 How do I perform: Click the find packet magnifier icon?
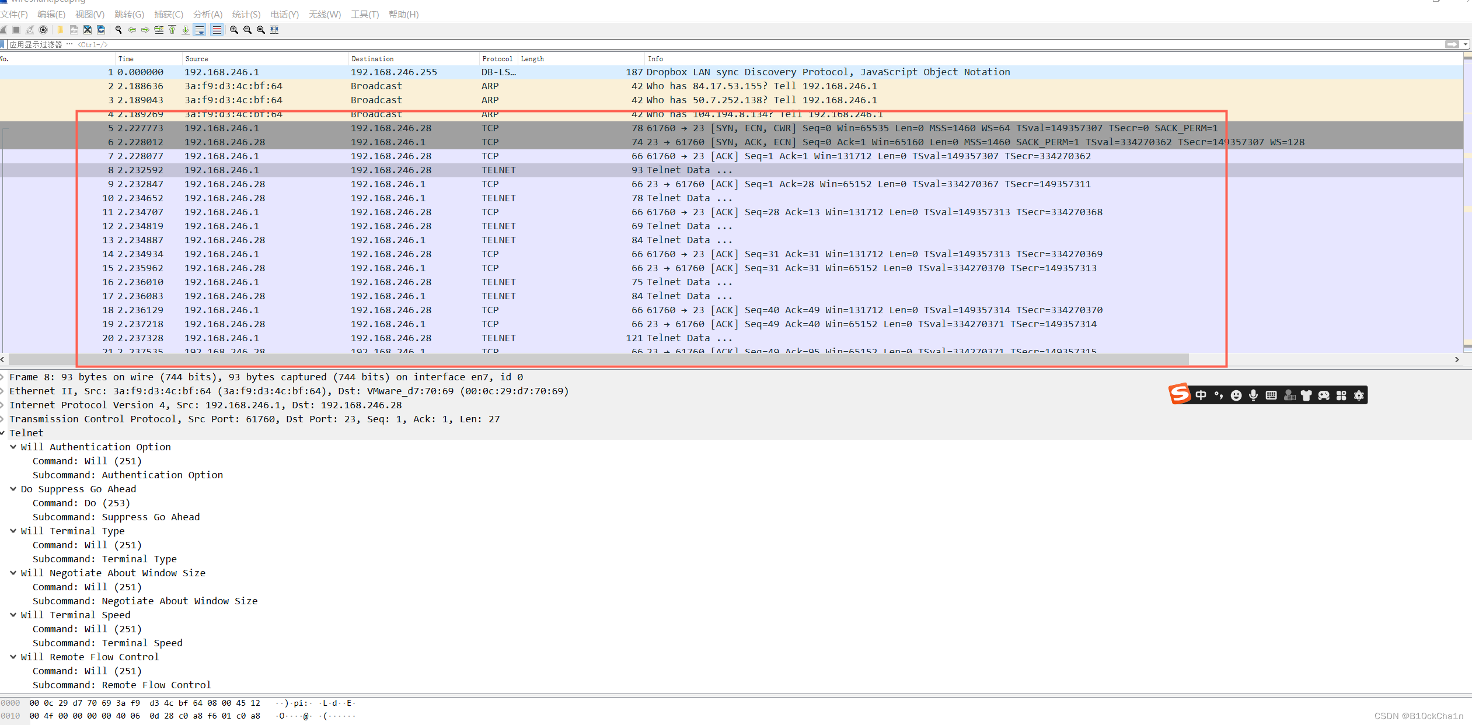118,30
